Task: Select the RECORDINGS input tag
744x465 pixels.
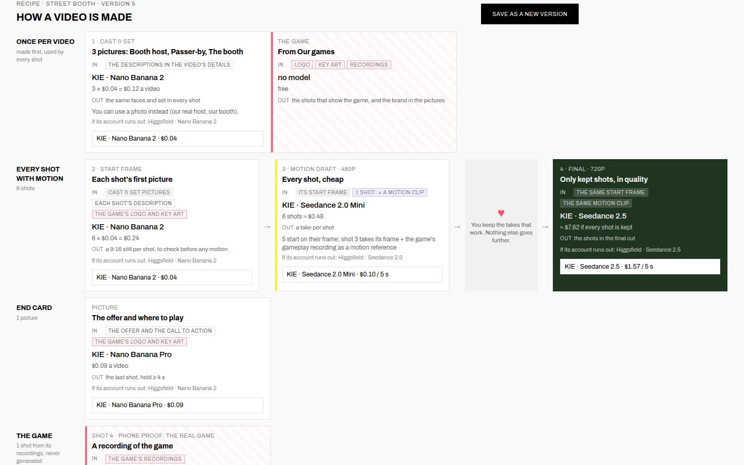Action: click(x=369, y=65)
